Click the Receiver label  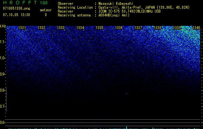click(x=66, y=11)
